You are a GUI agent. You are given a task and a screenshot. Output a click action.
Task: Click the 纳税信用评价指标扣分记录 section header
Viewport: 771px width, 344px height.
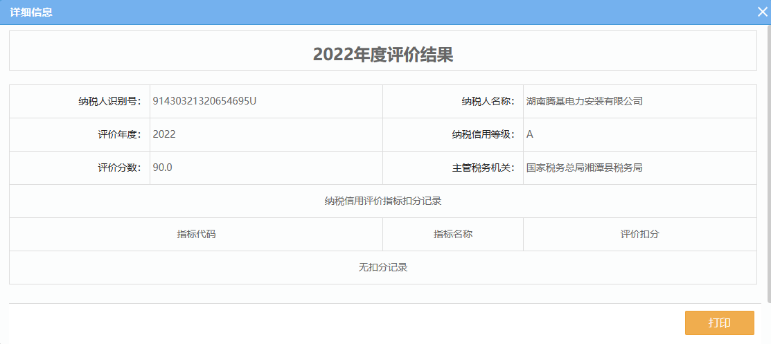point(382,201)
